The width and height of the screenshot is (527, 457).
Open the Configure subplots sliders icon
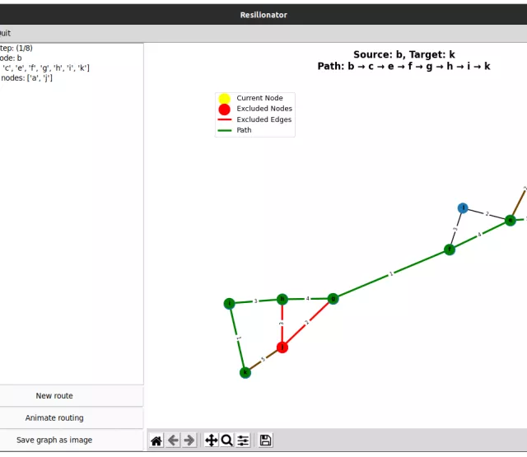coord(243,441)
